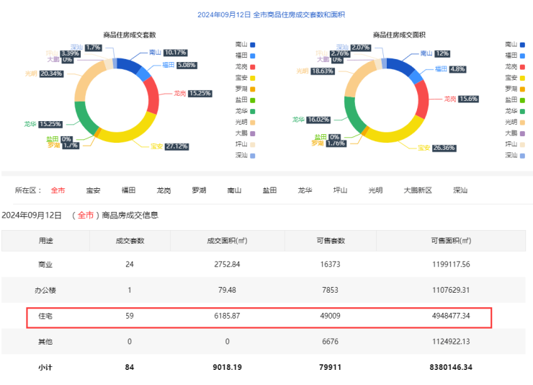
Task: Click 龙岗 red legend swatch in 成交套数 chart
Action: coord(252,67)
